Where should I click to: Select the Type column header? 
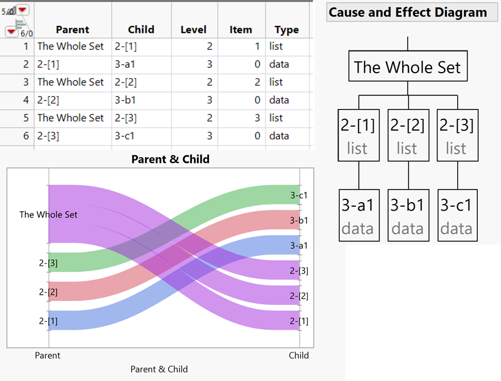pyautogui.click(x=286, y=30)
